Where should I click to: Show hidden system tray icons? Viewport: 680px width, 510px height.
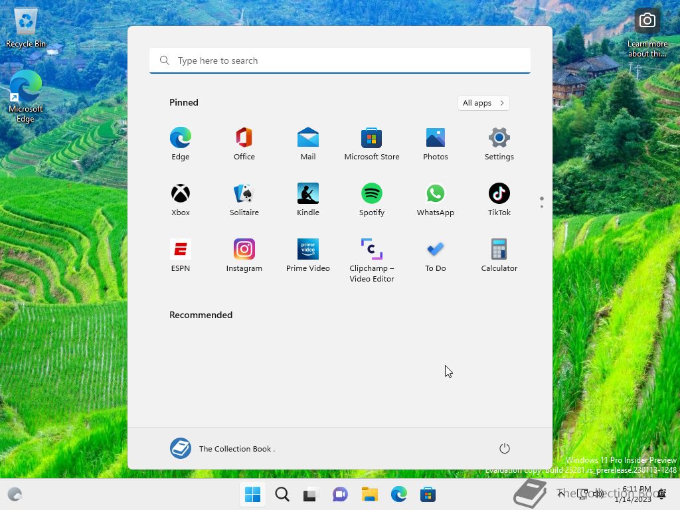560,494
